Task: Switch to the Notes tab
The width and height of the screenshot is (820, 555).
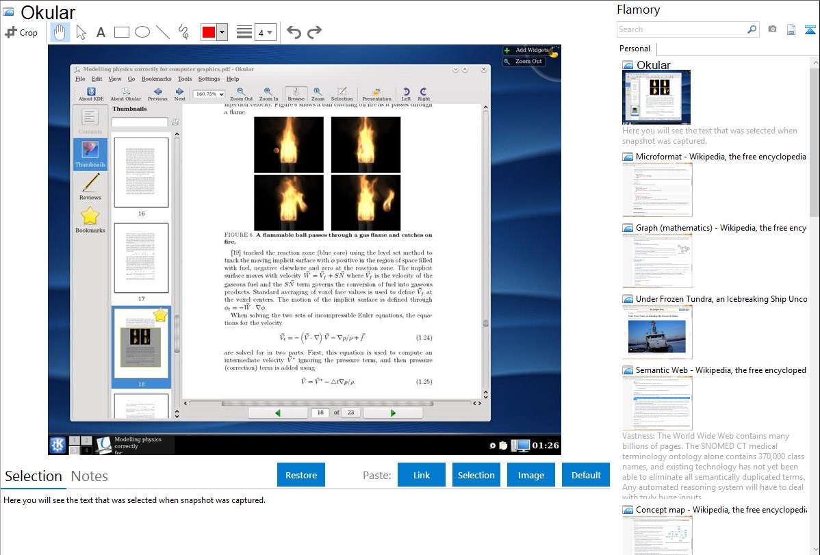Action: point(90,476)
